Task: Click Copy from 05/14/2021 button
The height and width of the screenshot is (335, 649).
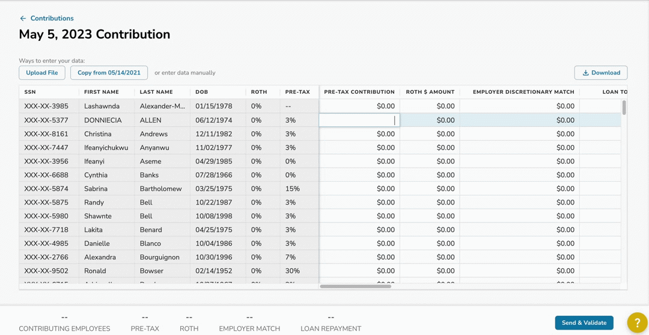Action: [109, 73]
